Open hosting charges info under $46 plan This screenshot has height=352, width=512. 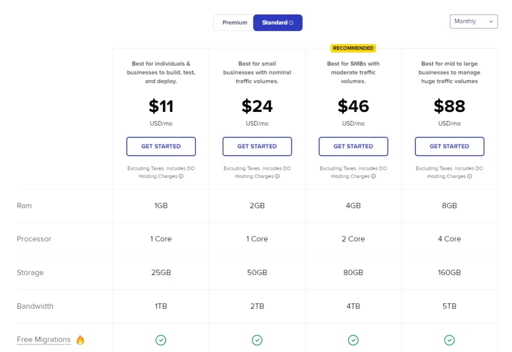click(373, 176)
